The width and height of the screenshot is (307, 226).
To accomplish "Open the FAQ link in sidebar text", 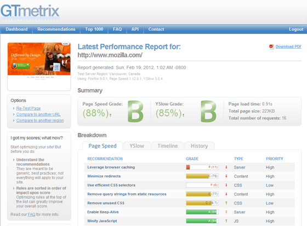I will 31,215.
